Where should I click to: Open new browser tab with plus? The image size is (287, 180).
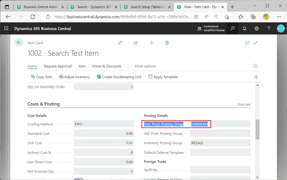pyautogui.click(x=232, y=7)
